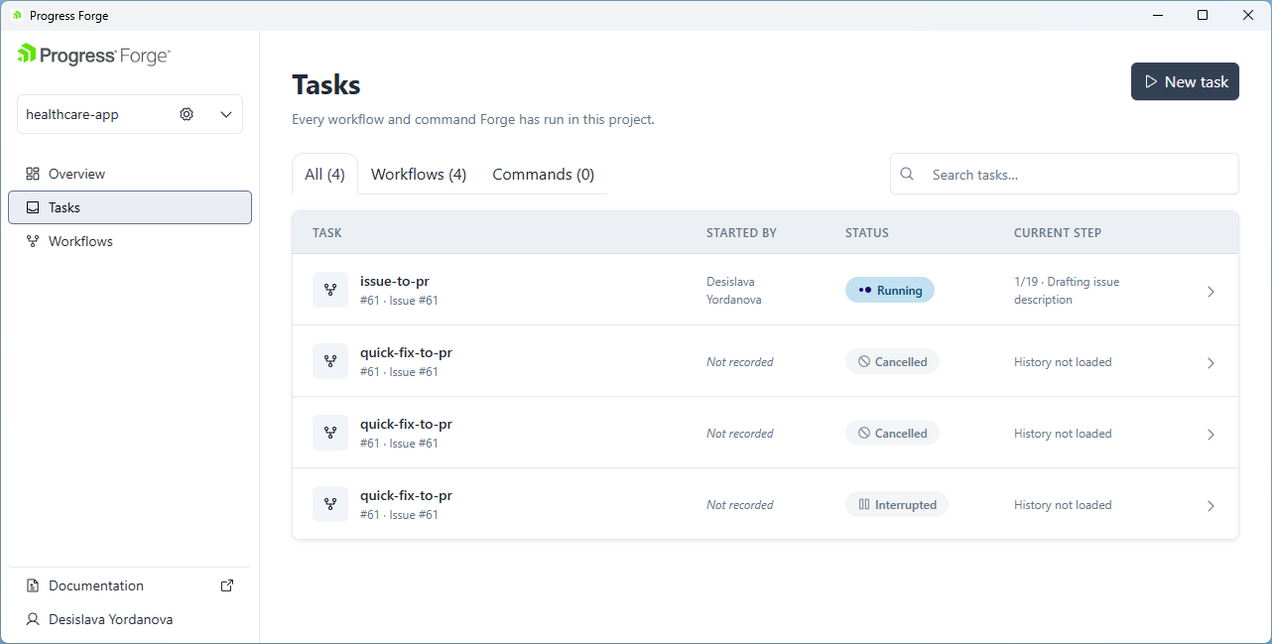
Task: Click the search magnifier icon
Action: click(907, 174)
